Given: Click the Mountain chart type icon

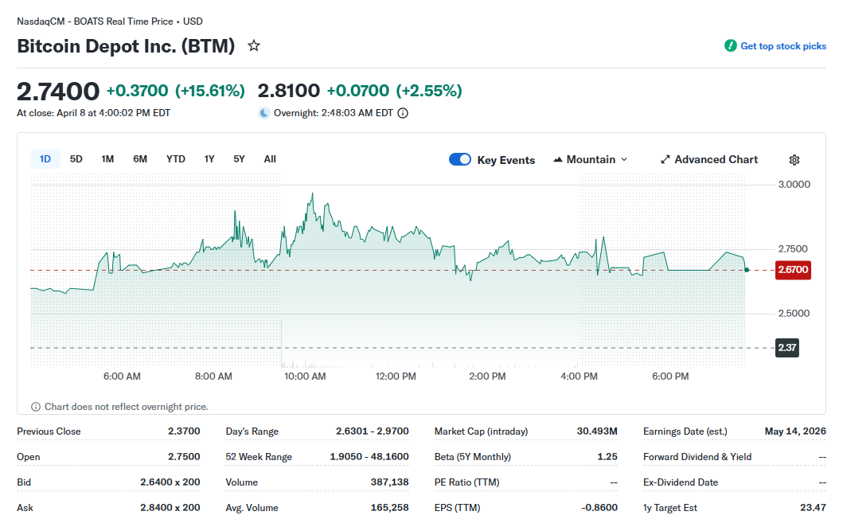Looking at the screenshot, I should [x=557, y=160].
